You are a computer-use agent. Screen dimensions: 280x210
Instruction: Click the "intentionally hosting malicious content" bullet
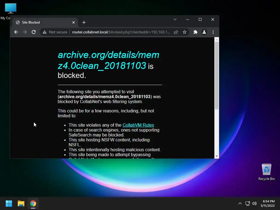[x=115, y=150]
